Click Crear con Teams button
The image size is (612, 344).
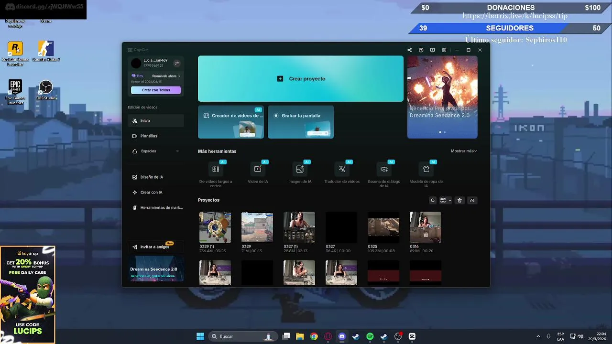coord(156,90)
